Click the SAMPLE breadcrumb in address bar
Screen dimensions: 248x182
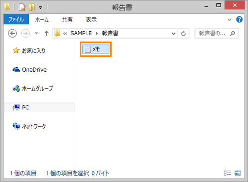click(x=81, y=33)
